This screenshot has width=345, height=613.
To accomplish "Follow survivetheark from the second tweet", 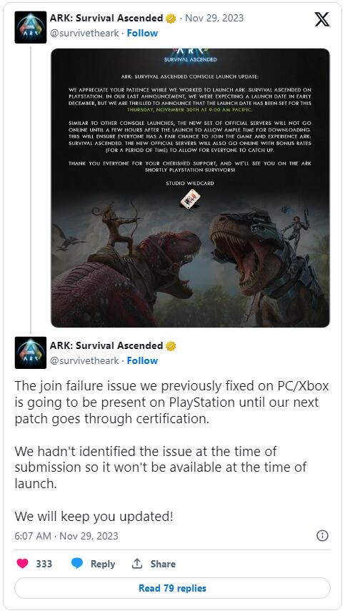I will click(x=142, y=360).
